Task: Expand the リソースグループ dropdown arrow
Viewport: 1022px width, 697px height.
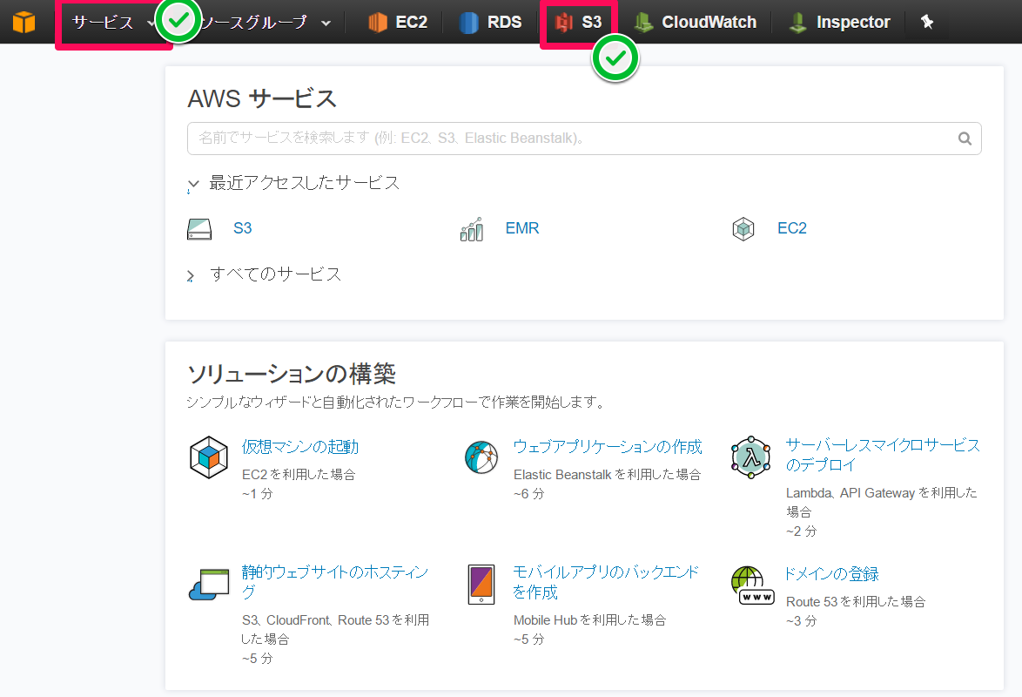Action: click(326, 24)
